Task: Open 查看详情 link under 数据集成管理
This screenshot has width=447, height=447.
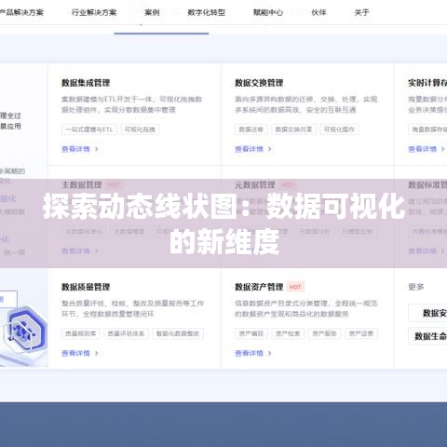Action: 75,149
